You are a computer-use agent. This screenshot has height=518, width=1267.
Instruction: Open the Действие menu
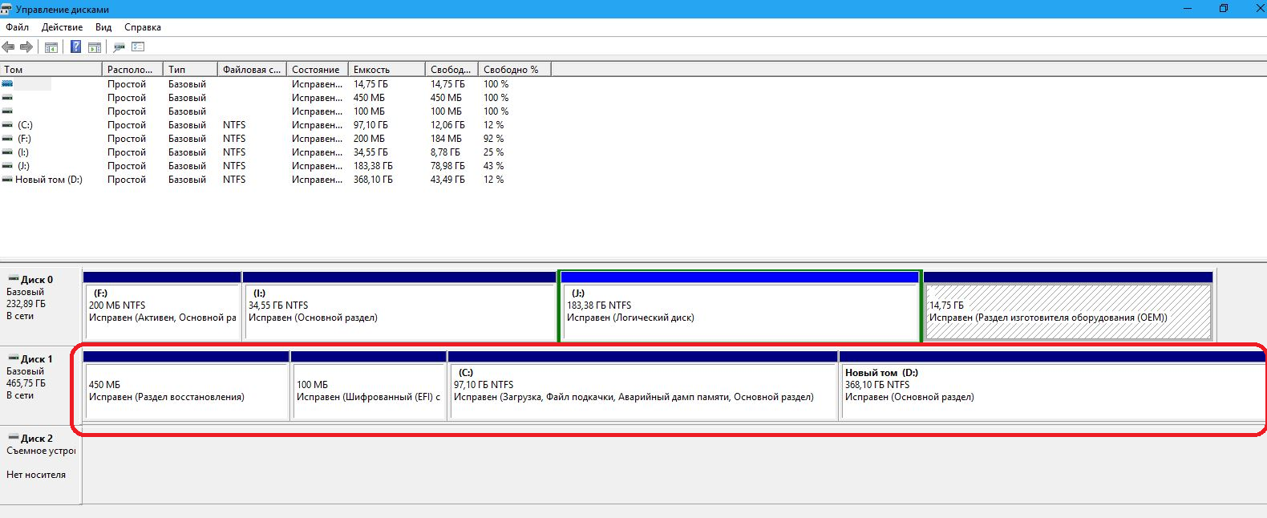coord(62,27)
